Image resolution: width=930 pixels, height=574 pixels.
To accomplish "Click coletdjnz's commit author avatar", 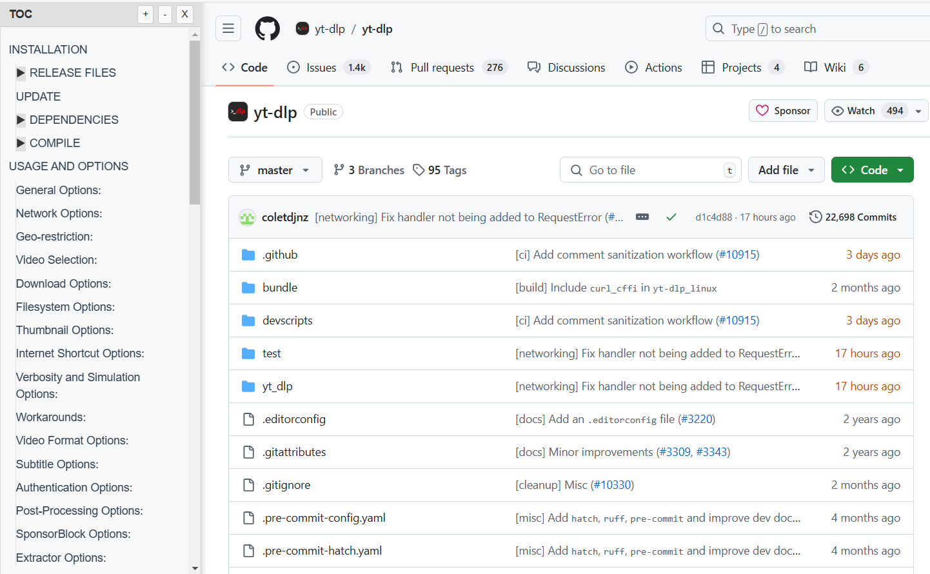I will click(x=247, y=217).
